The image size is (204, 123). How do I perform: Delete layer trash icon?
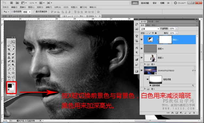click(x=194, y=113)
